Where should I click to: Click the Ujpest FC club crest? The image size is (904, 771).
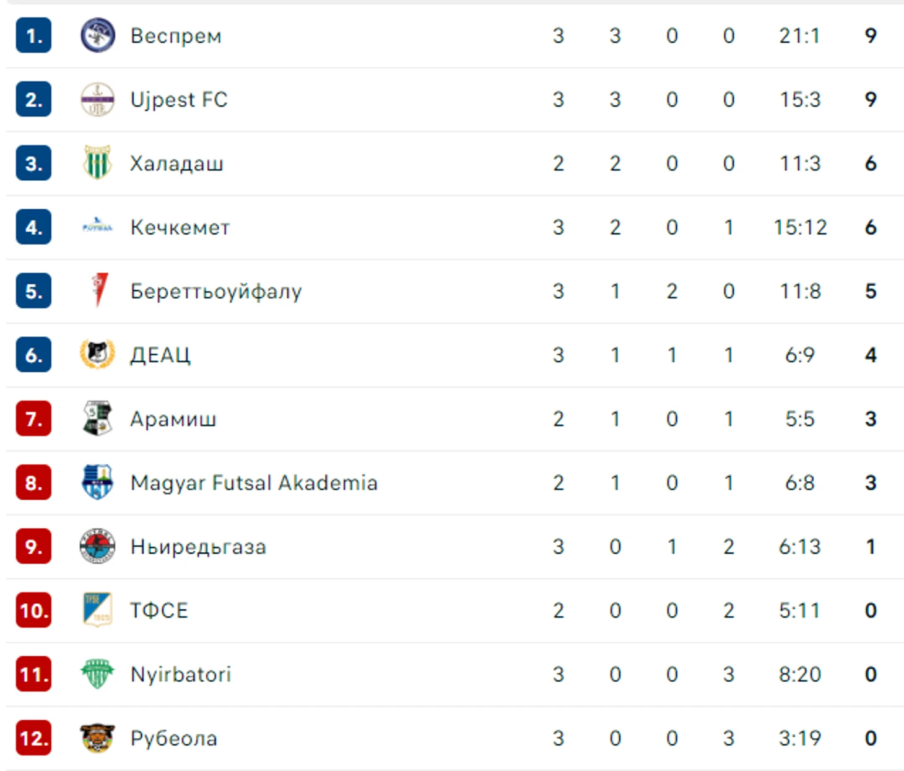coord(97,99)
